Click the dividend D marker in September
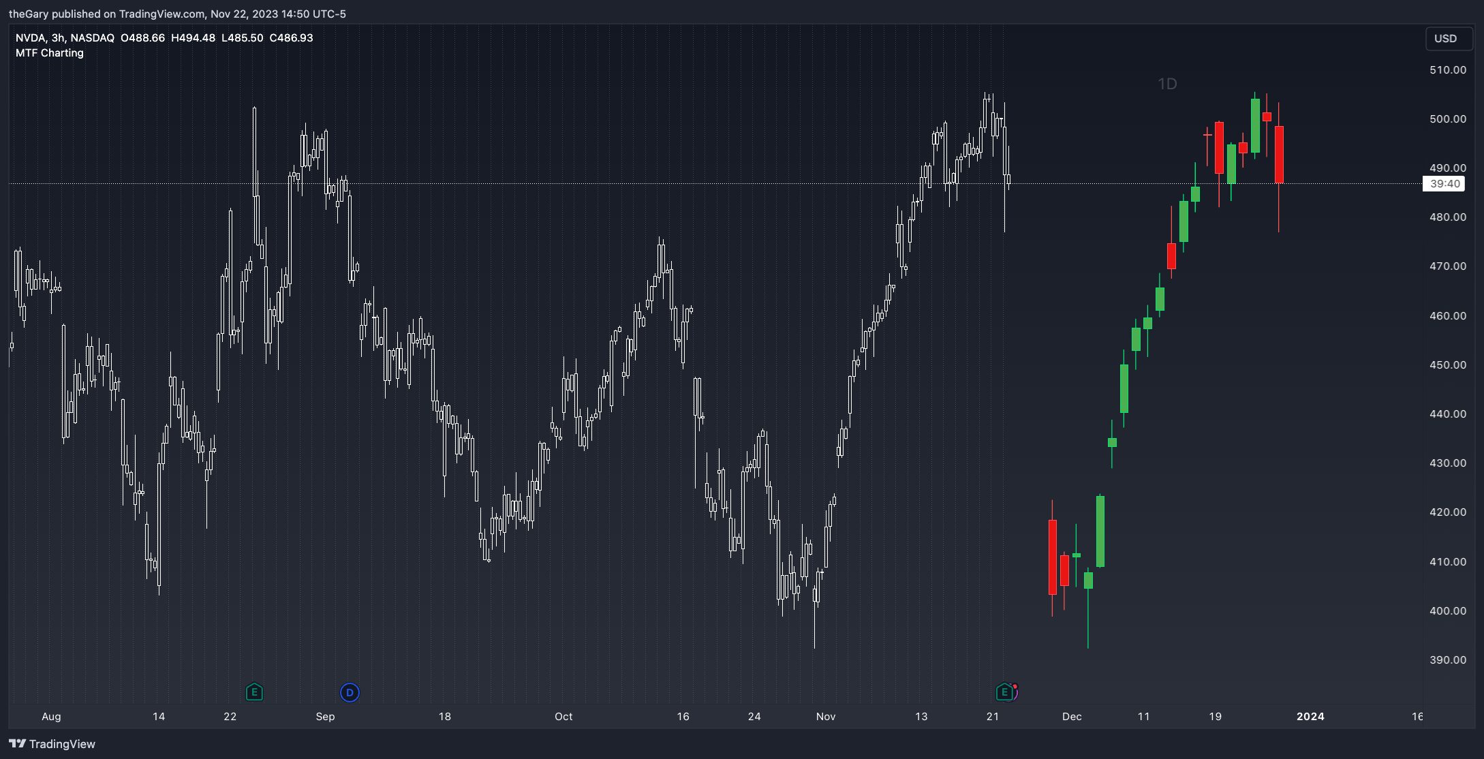 (x=350, y=693)
